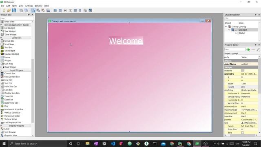Select Line Edit in Widget Box
This screenshot has width=261, height=147.
click(8, 80)
